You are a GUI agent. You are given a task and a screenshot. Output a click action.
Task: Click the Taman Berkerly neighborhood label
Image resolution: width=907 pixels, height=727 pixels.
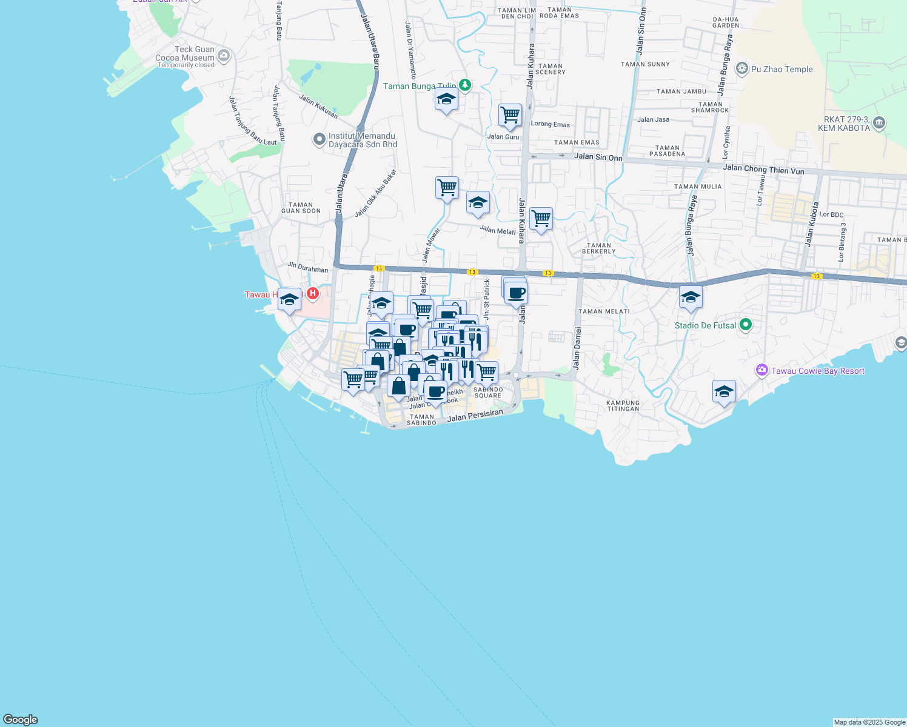[599, 248]
